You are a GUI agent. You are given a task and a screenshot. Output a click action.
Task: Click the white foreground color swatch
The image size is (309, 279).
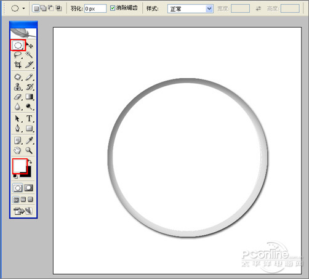click(x=19, y=166)
